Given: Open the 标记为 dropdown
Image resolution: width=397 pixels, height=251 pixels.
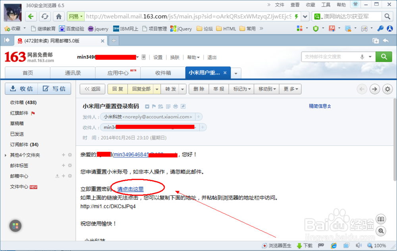Looking at the screenshot, I should [x=242, y=89].
